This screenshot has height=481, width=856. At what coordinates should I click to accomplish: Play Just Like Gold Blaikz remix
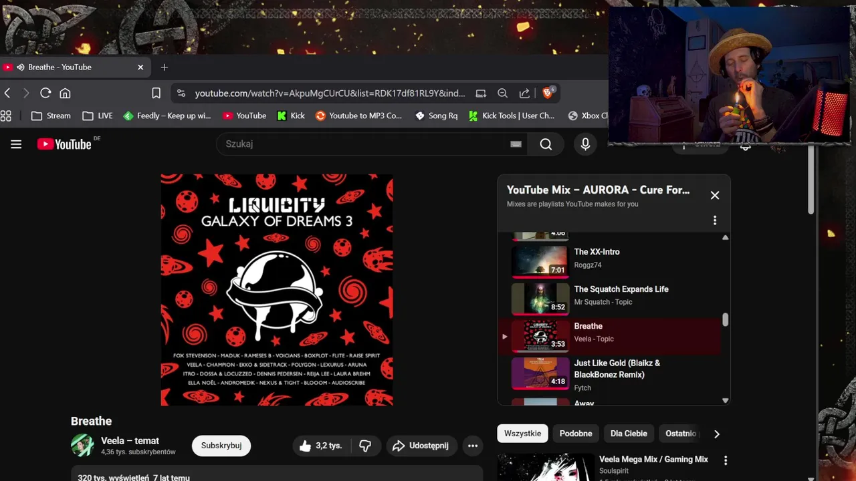tap(610, 374)
